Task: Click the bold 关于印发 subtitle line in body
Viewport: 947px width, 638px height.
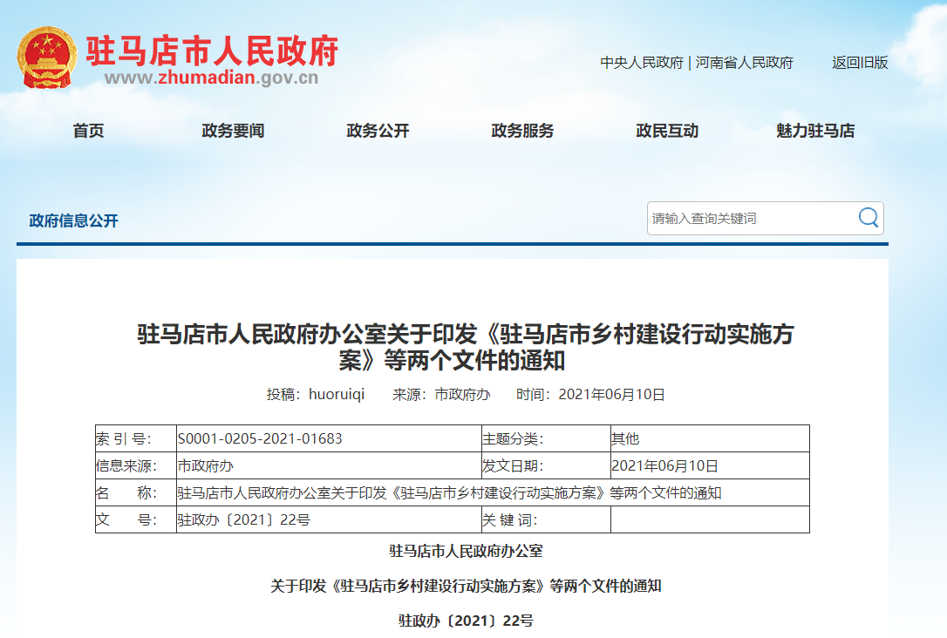Action: pos(466,586)
